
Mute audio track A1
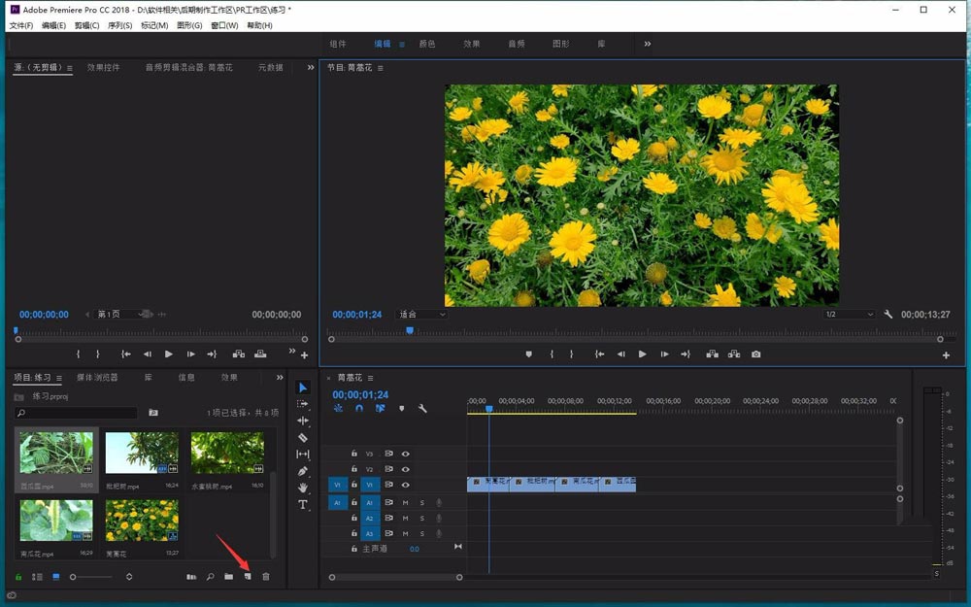coord(406,502)
